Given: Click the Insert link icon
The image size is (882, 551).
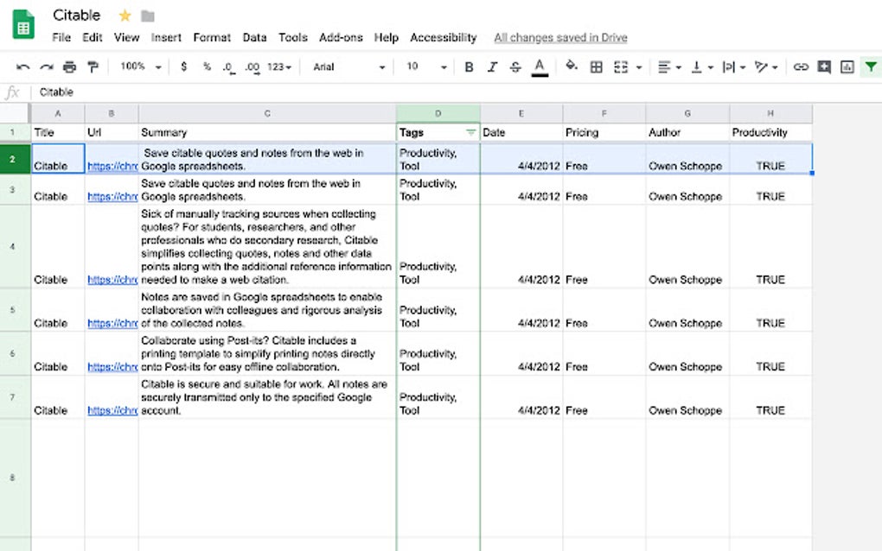Looking at the screenshot, I should [x=800, y=66].
